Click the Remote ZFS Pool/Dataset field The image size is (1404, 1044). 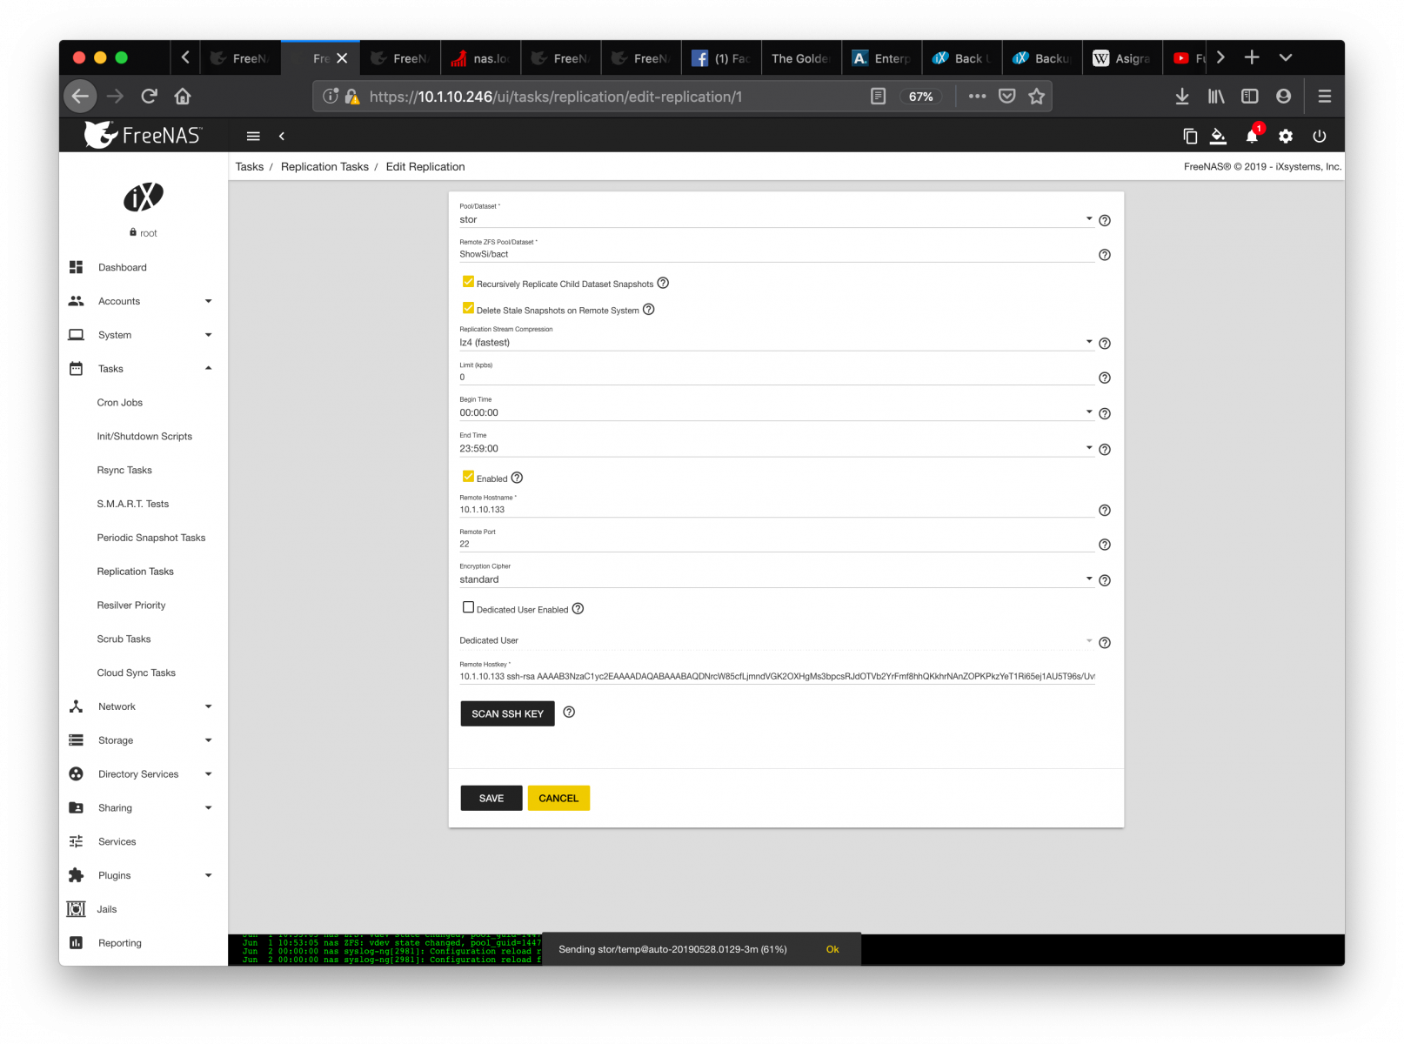coord(776,254)
